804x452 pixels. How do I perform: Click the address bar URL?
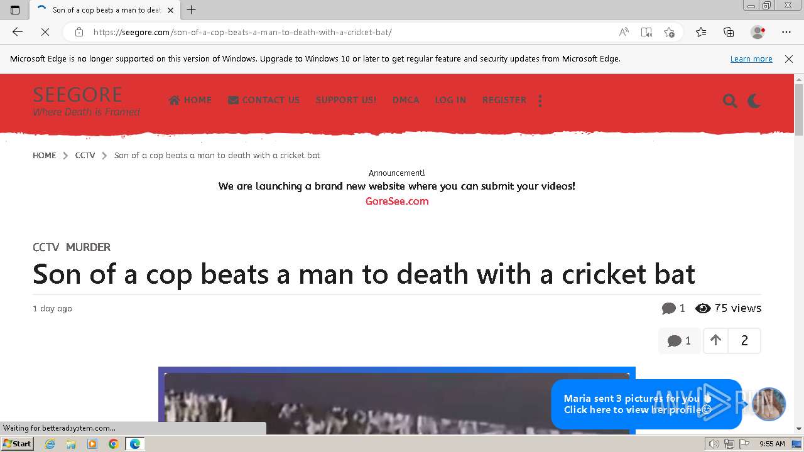coord(242,32)
